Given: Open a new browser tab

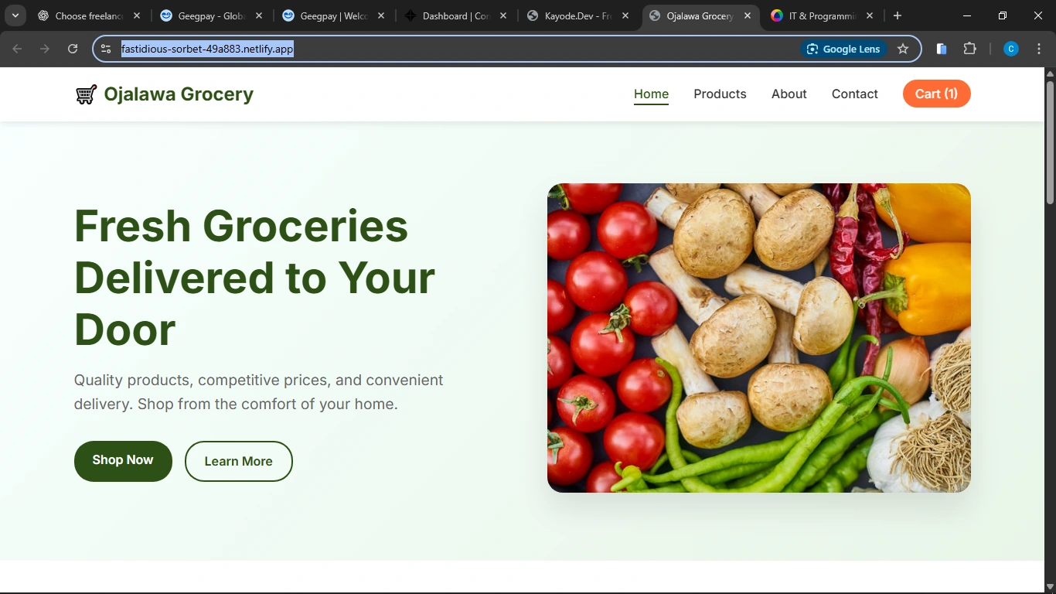Looking at the screenshot, I should (x=898, y=15).
